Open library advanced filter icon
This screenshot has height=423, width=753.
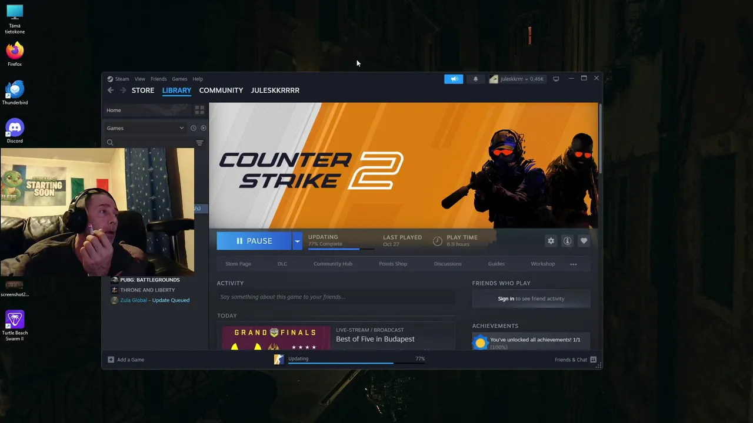[199, 143]
